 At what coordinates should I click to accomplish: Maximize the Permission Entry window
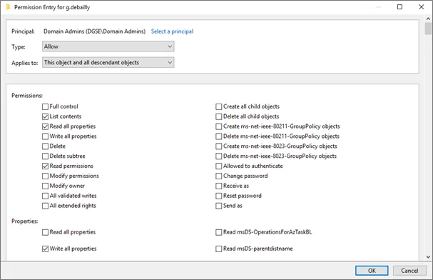pyautogui.click(x=399, y=7)
